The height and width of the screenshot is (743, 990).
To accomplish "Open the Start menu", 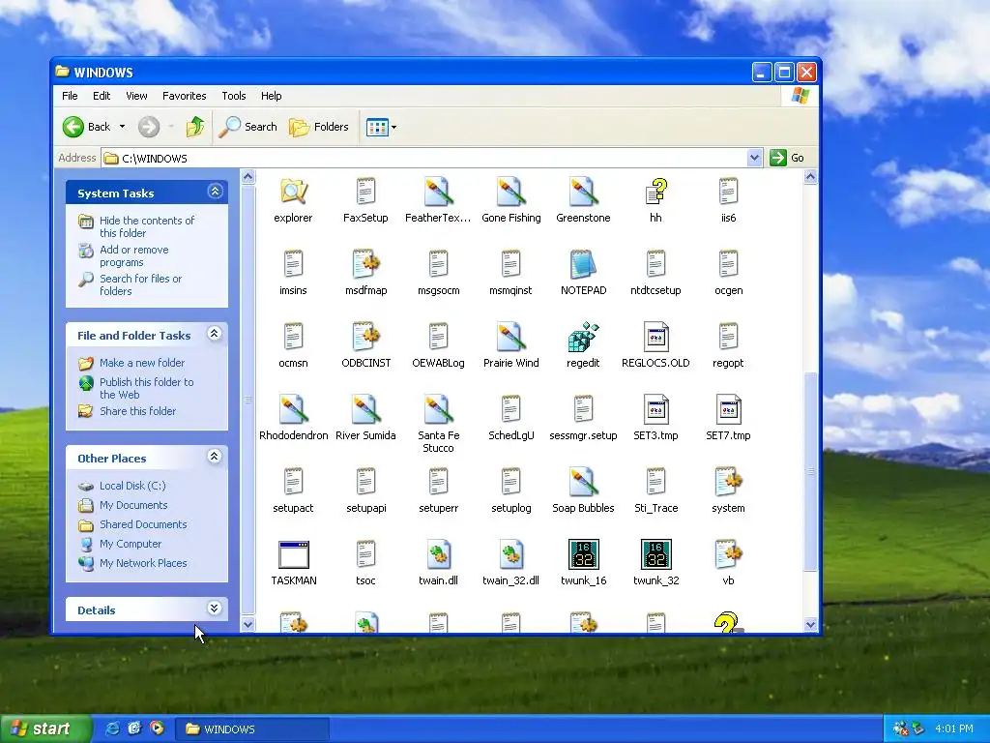I will pos(44,728).
